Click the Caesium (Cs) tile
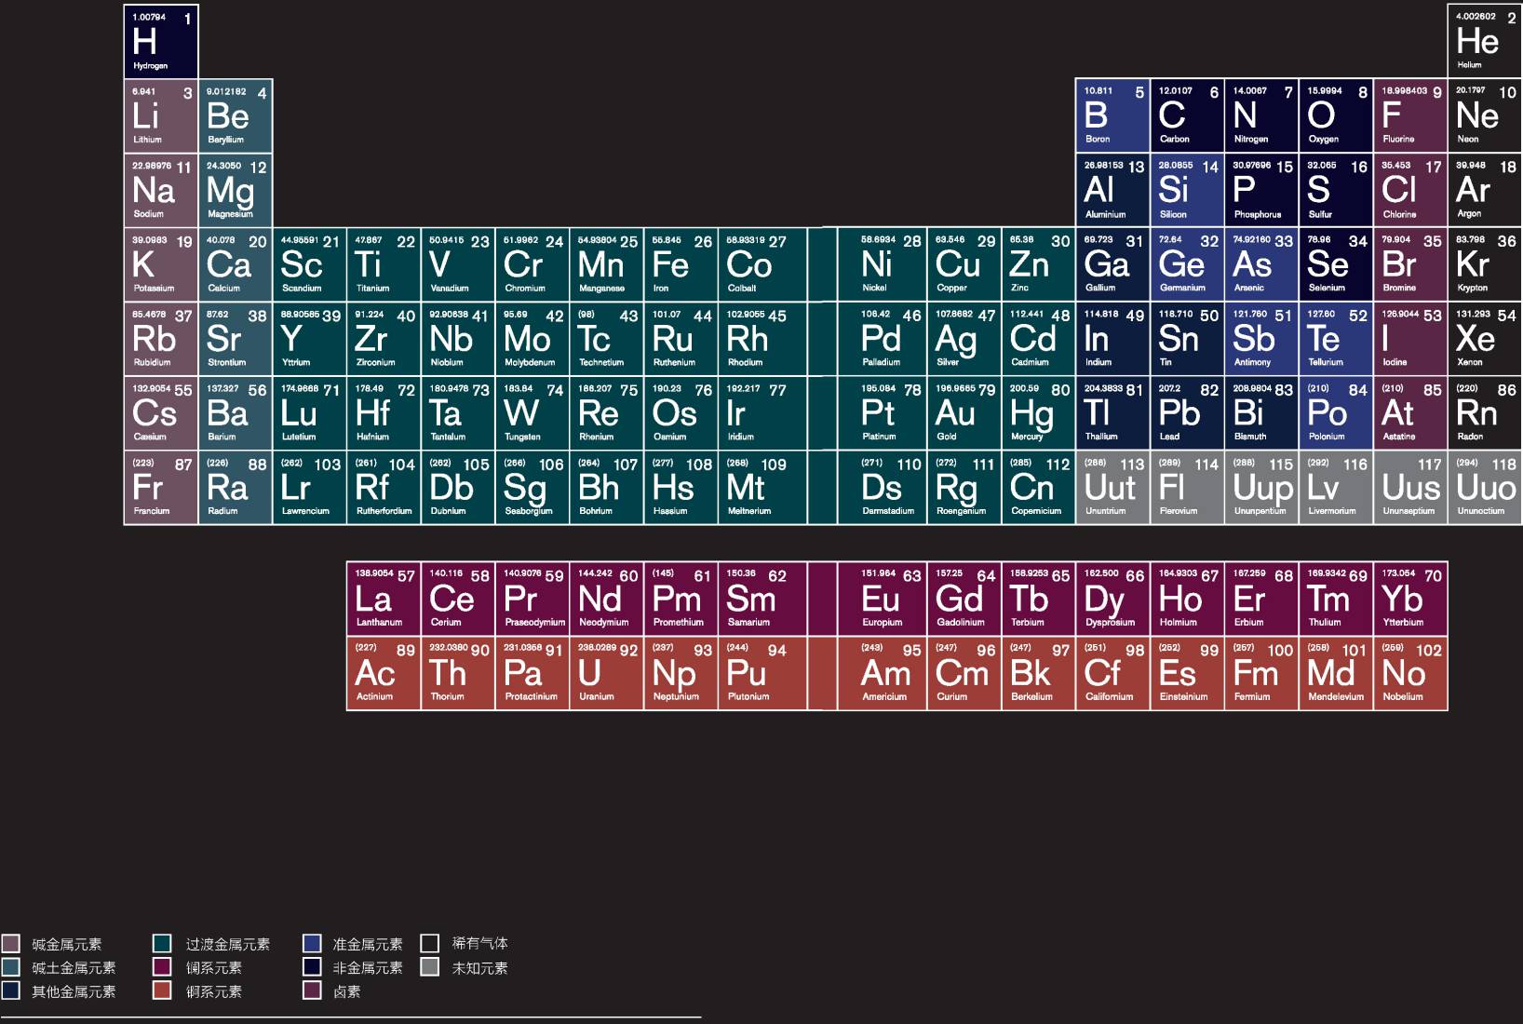 click(161, 413)
